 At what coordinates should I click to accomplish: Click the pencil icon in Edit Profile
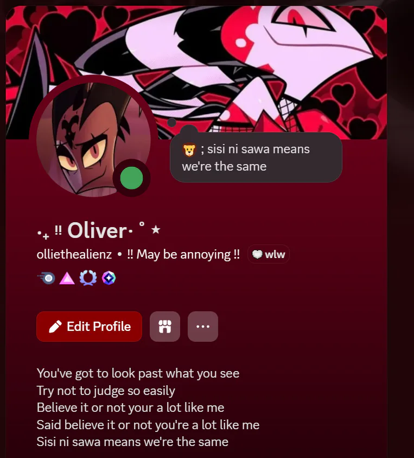55,327
